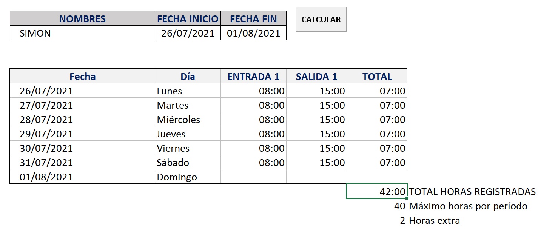541x232 pixels.
Task: Select the Domingo day cell
Action: point(188,177)
